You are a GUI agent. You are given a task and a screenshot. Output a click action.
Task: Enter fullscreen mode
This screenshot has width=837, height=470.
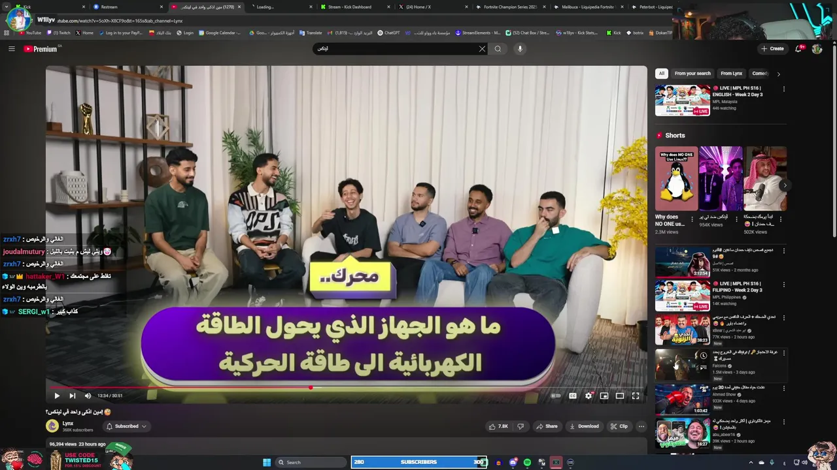(636, 396)
